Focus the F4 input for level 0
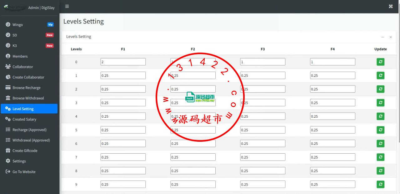This screenshot has width=400, height=194. (333, 62)
